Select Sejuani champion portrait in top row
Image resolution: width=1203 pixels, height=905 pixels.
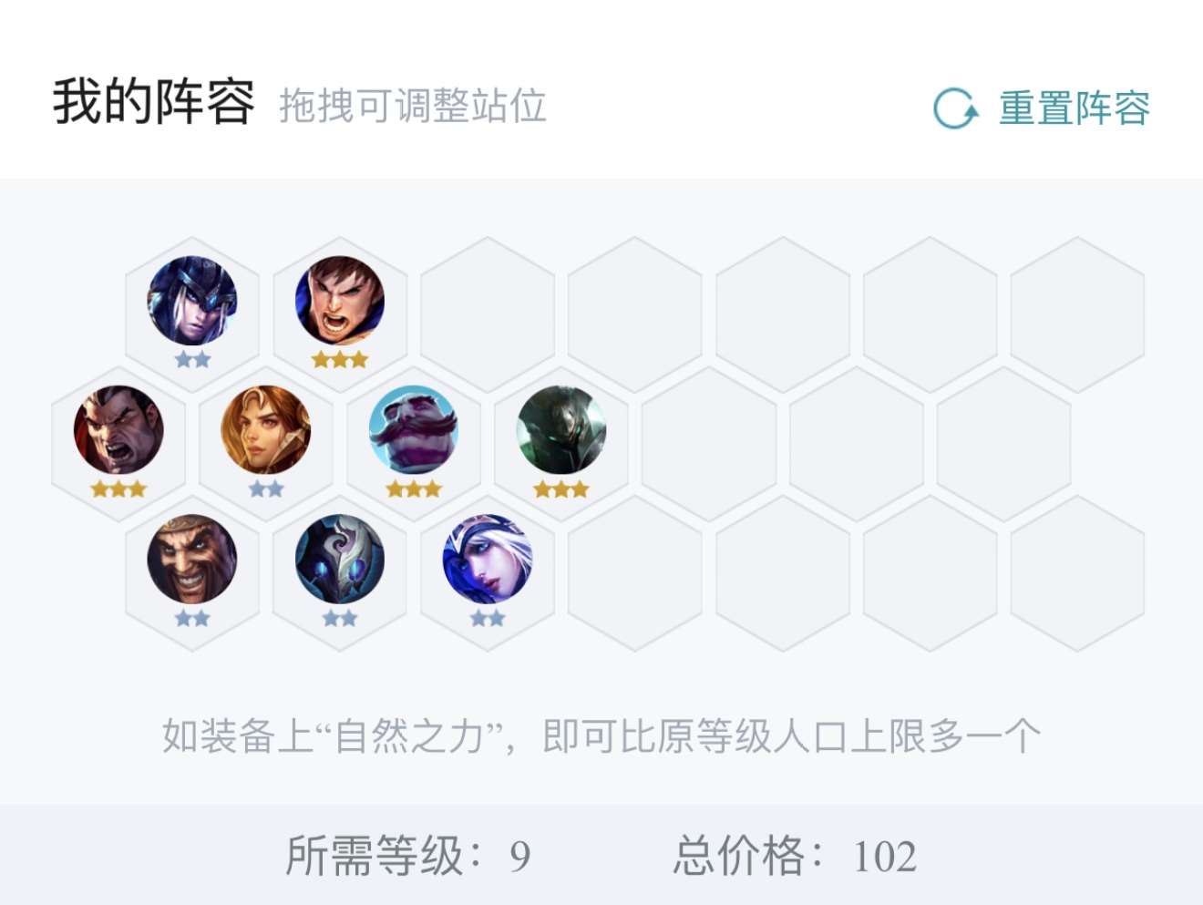192,301
